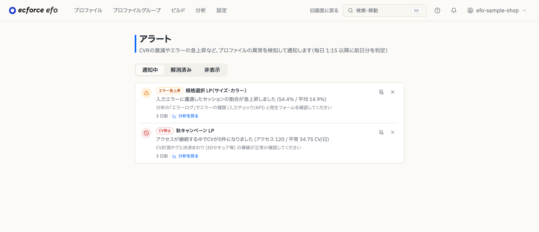Open the 設定 menu
539x232 pixels.
(x=222, y=10)
